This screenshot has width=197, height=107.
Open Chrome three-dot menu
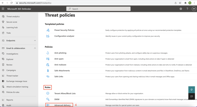click(x=194, y=3)
